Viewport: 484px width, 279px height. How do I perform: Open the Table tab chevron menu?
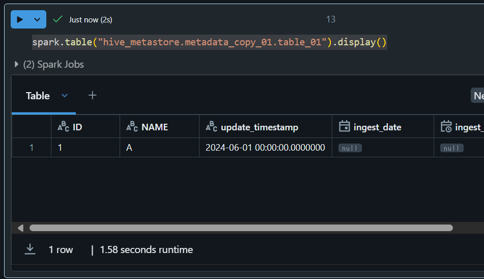pyautogui.click(x=65, y=96)
